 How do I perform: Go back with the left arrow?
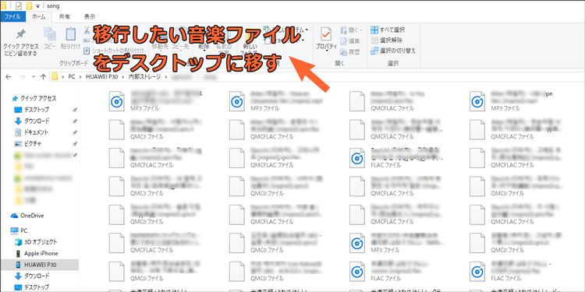9,77
